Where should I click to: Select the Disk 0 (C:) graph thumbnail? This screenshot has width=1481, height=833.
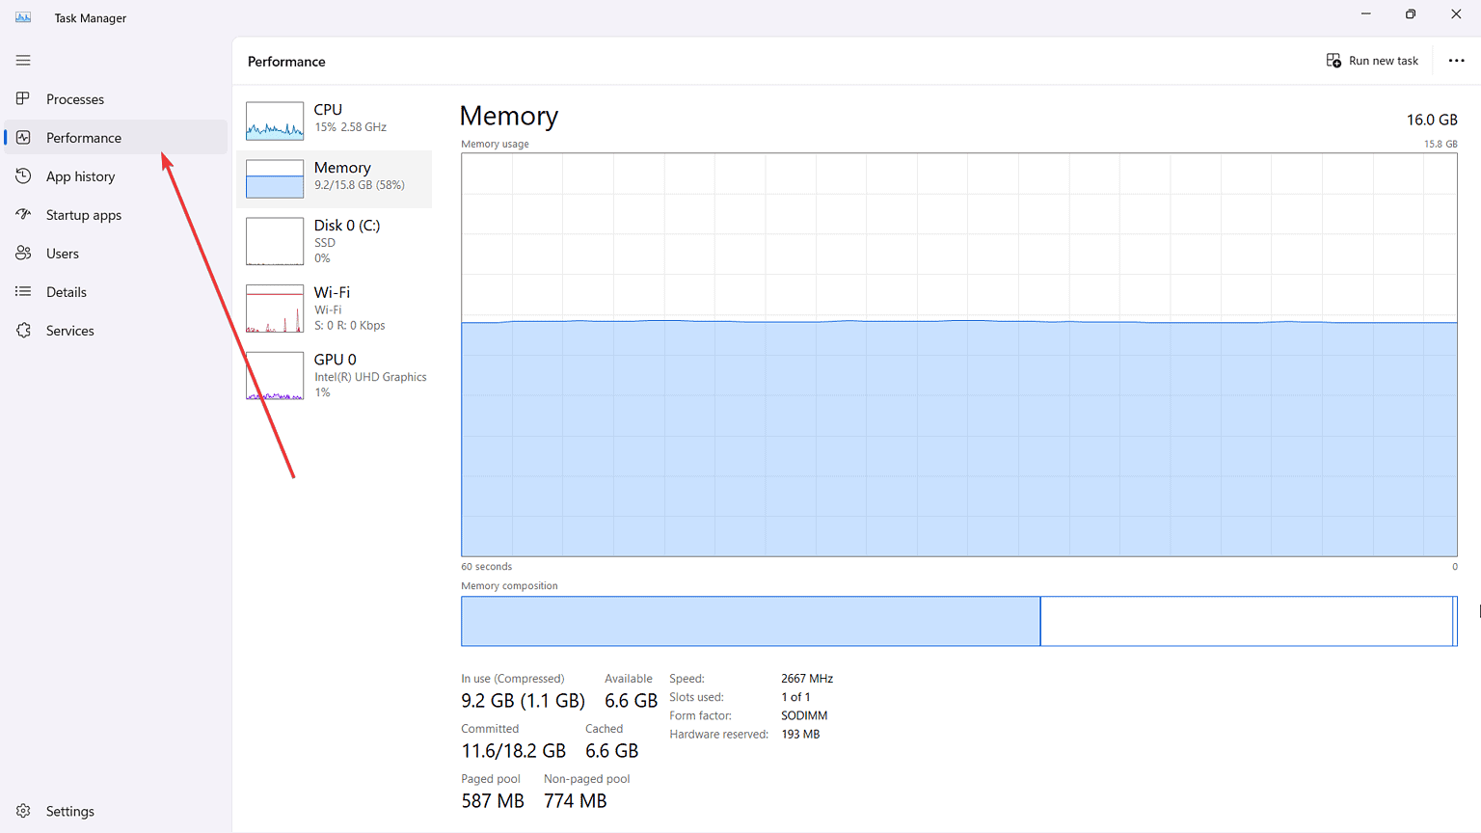275,241
